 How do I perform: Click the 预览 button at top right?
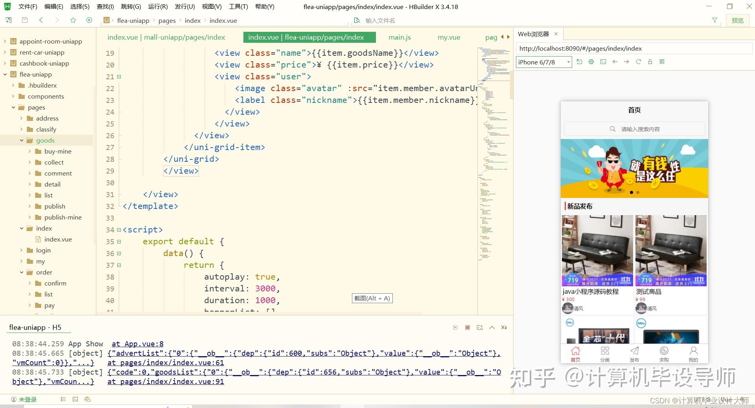click(738, 20)
